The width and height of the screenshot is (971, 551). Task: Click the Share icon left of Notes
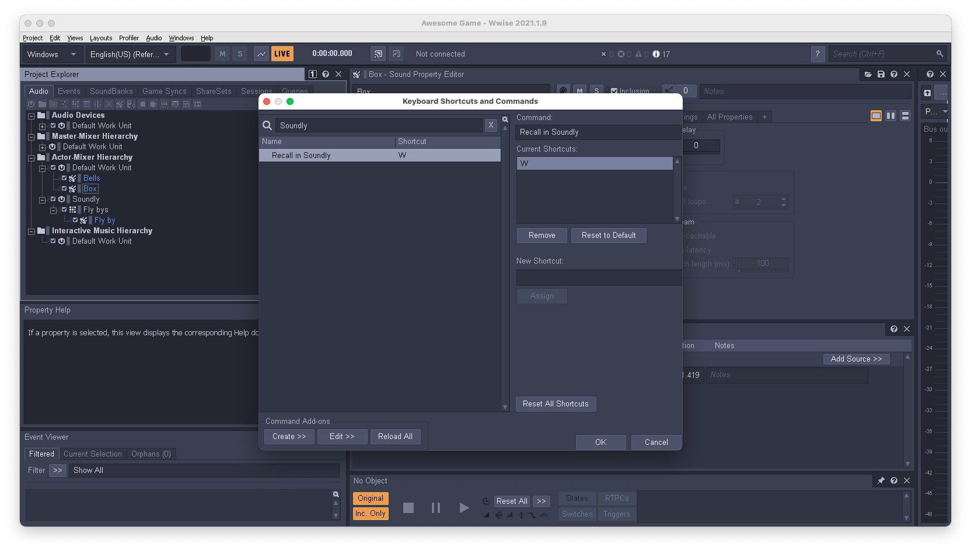point(669,90)
